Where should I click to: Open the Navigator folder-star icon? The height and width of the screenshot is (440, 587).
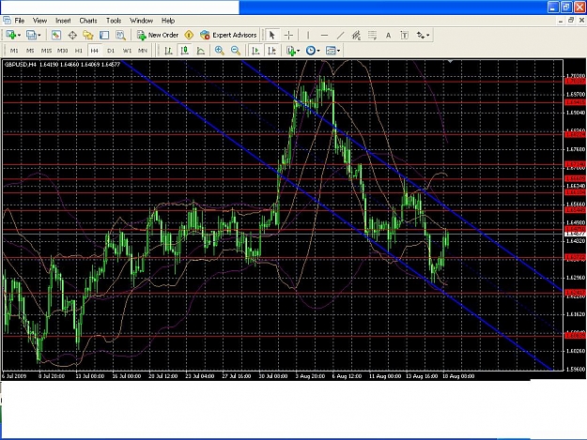point(88,35)
